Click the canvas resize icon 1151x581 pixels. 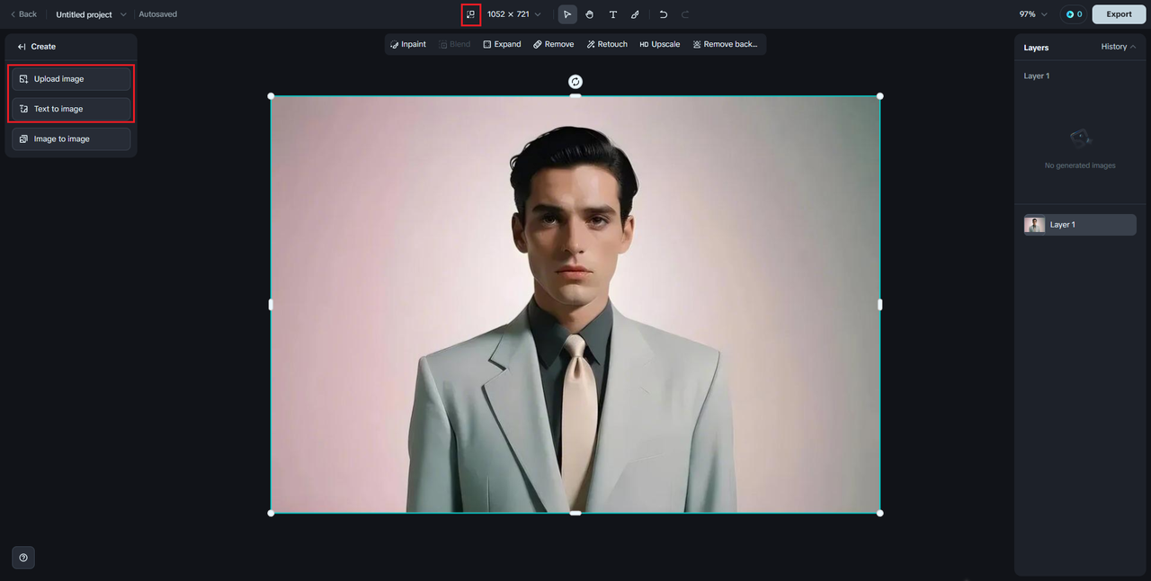[470, 14]
